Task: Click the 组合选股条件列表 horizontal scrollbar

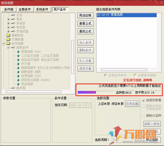Action: click(x=124, y=70)
